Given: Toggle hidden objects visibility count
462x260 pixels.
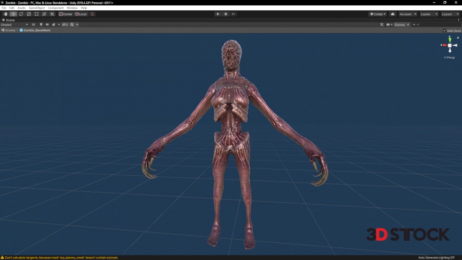Looking at the screenshot, I should (x=65, y=25).
